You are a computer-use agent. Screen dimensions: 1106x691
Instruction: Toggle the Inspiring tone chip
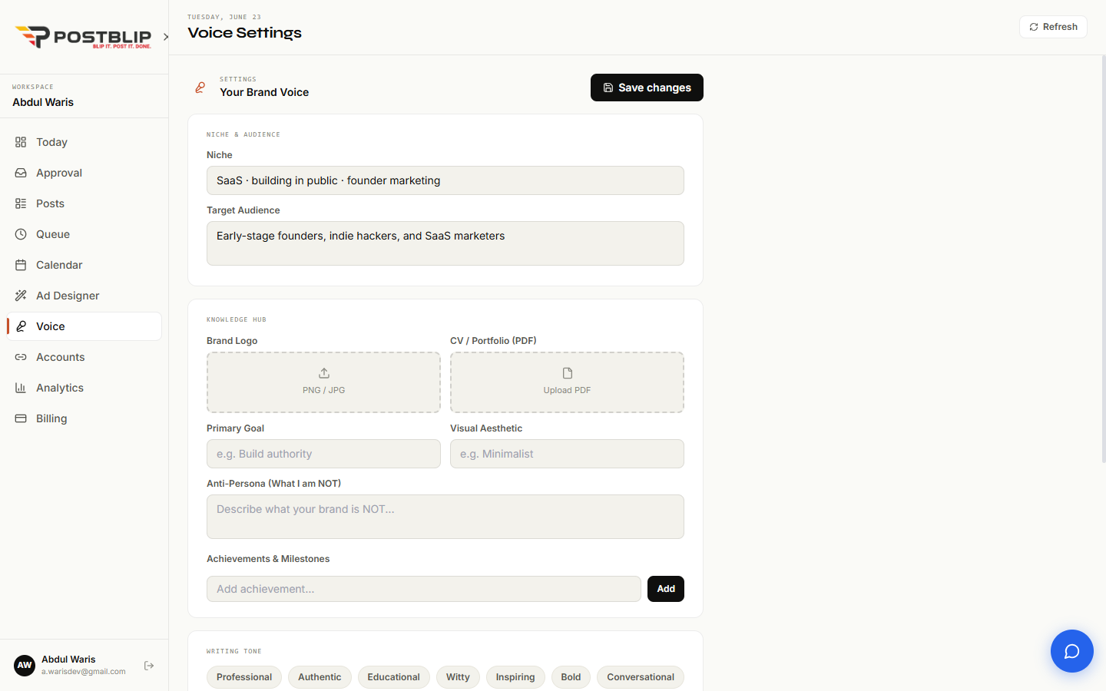(x=515, y=677)
